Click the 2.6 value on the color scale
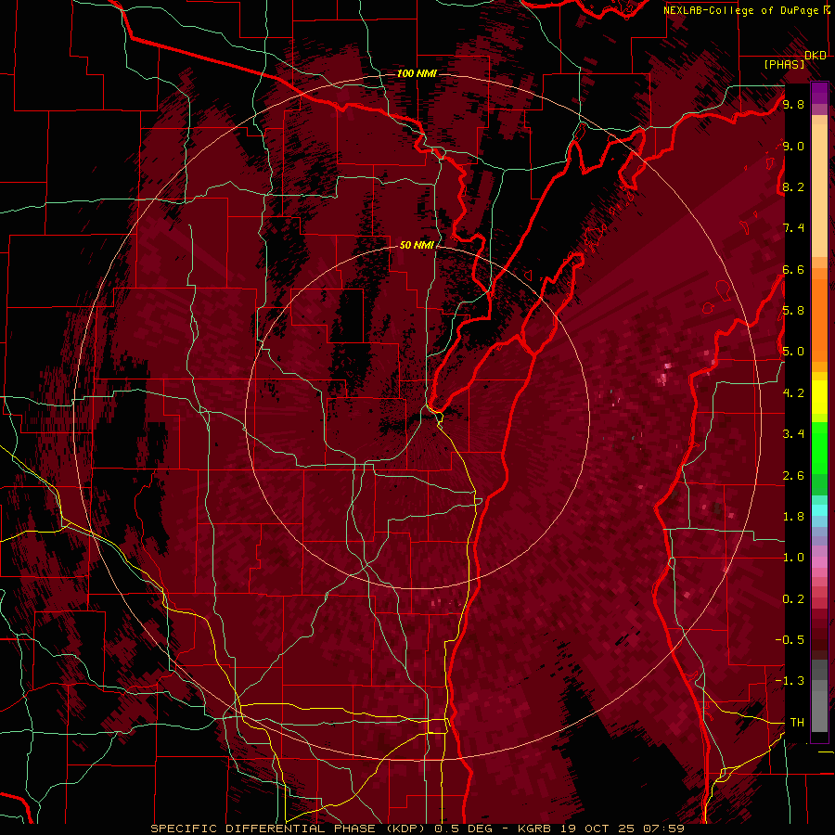 pos(793,476)
